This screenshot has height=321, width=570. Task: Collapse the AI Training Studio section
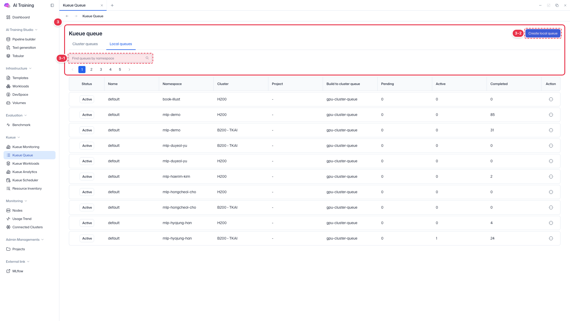(x=22, y=30)
